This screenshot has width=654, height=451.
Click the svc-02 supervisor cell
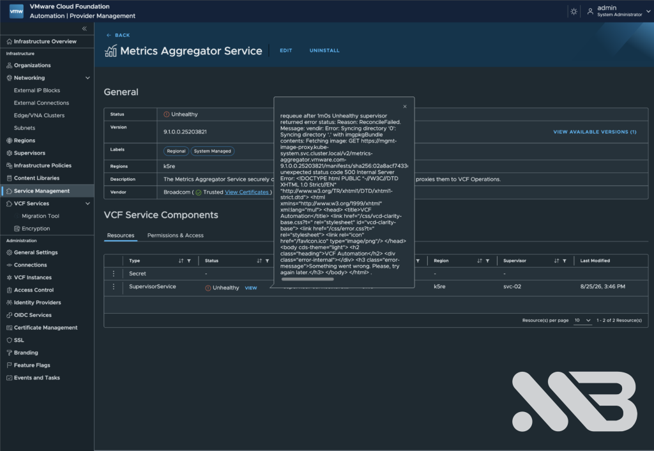click(x=512, y=287)
